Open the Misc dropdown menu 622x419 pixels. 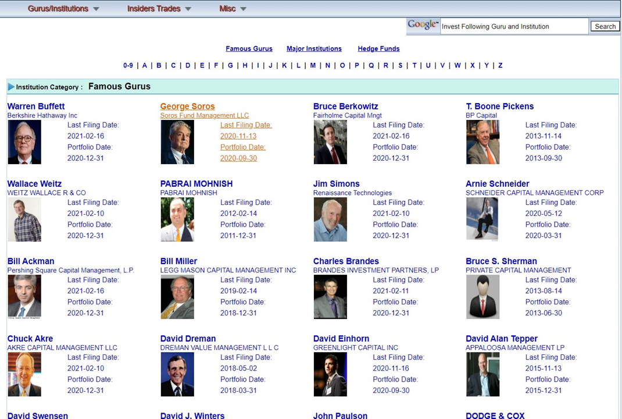pos(233,9)
